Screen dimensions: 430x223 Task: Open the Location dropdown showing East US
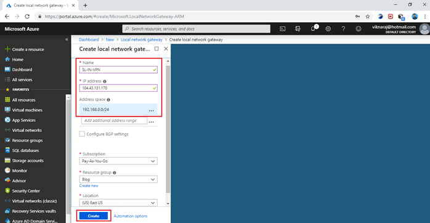(x=118, y=203)
